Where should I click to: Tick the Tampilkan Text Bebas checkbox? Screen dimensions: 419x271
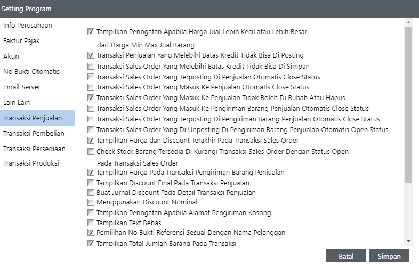91,223
